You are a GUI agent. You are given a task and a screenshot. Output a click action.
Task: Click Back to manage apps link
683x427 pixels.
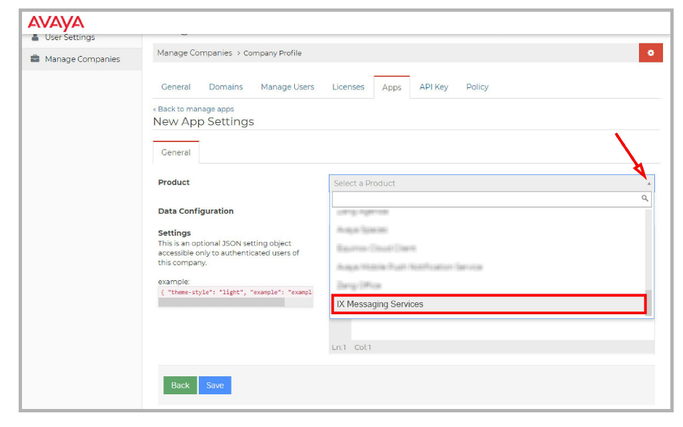tap(194, 109)
